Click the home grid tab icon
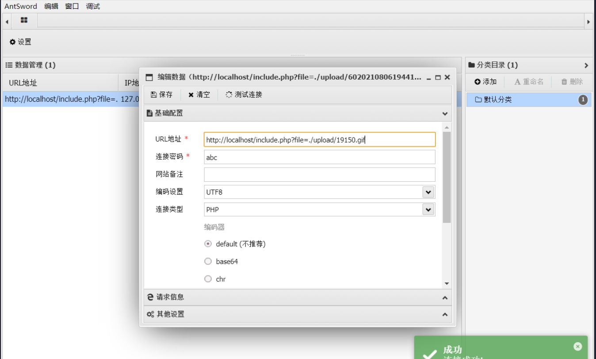This screenshot has width=596, height=359. [x=24, y=20]
